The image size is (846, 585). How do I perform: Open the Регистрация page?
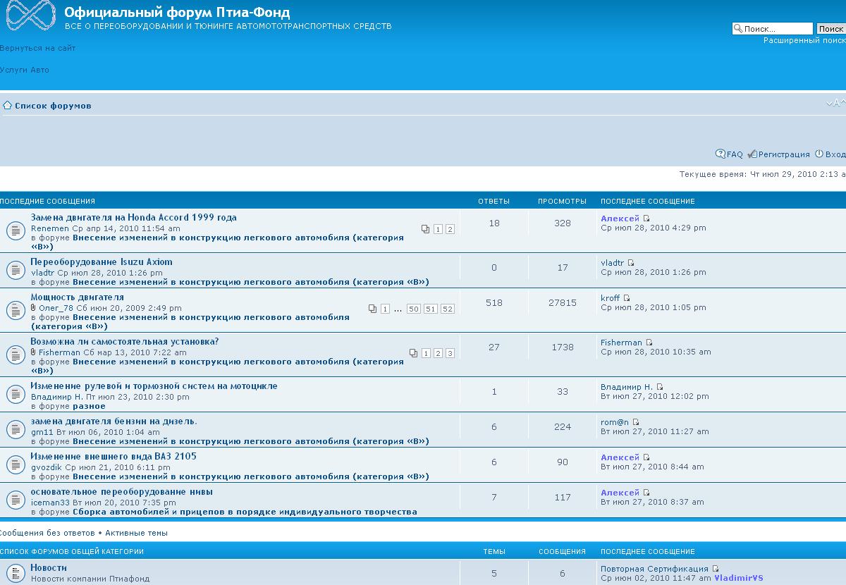[783, 154]
